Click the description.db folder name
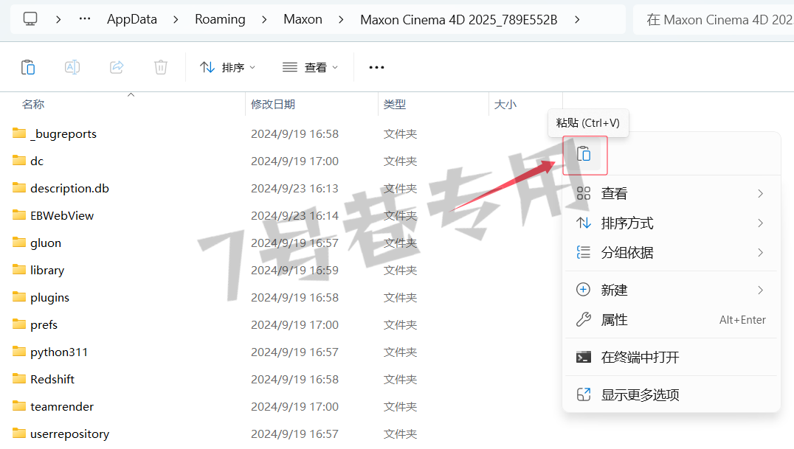 point(69,188)
